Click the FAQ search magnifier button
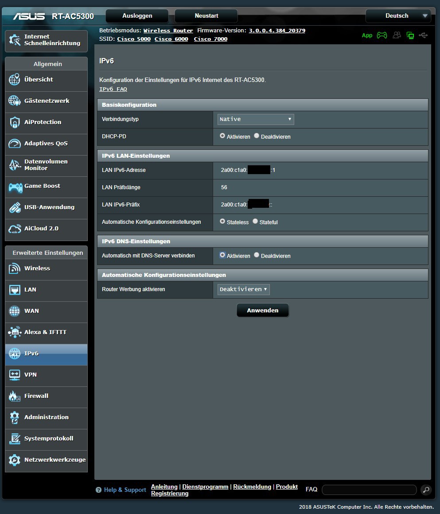 (425, 490)
